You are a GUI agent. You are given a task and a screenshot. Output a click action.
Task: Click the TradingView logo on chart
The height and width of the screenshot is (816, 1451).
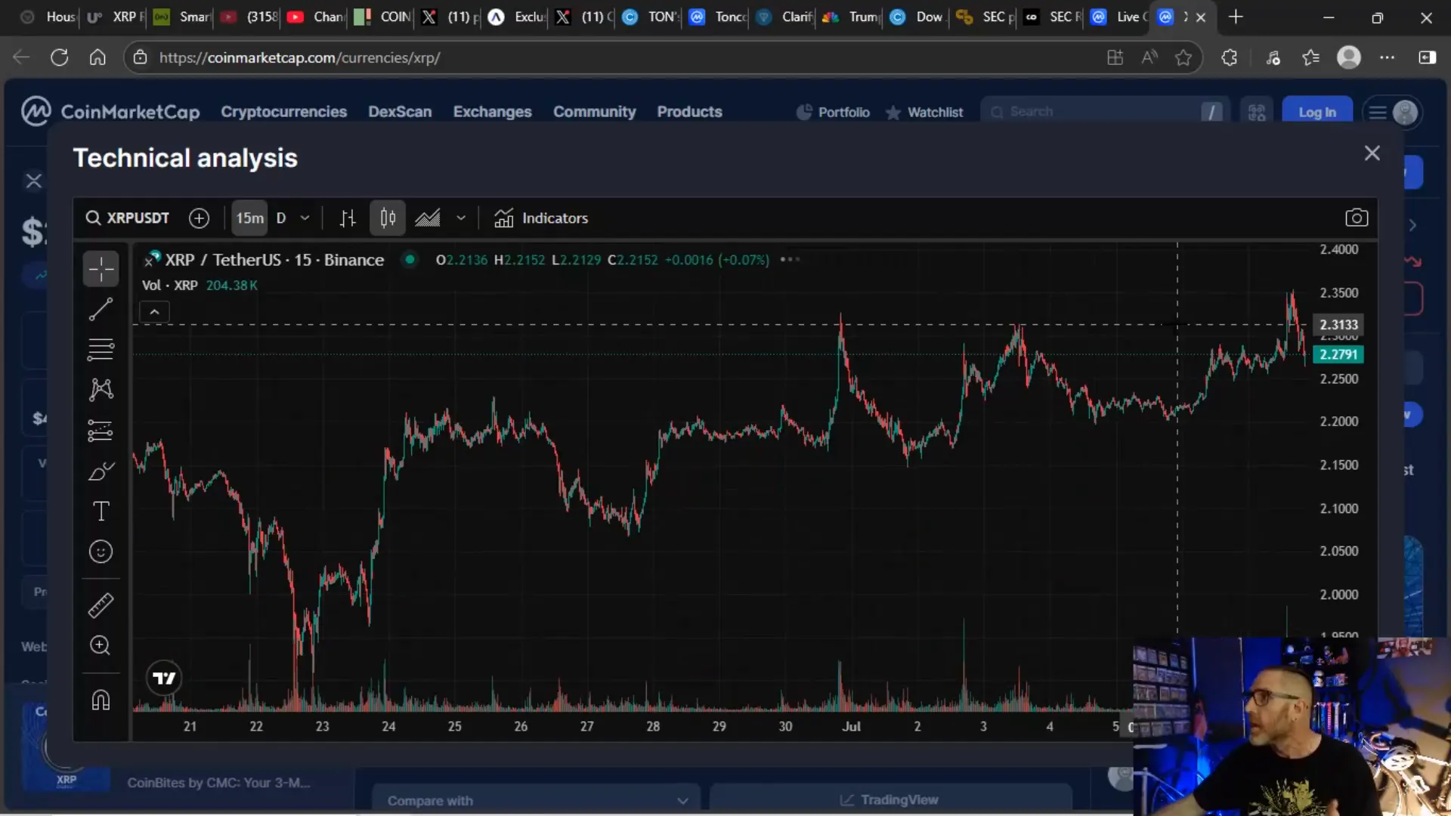tap(164, 678)
